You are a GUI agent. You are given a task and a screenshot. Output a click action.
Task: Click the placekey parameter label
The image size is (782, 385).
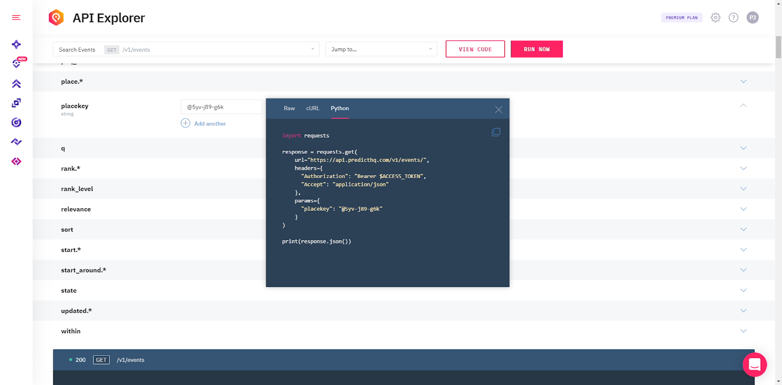pos(75,106)
